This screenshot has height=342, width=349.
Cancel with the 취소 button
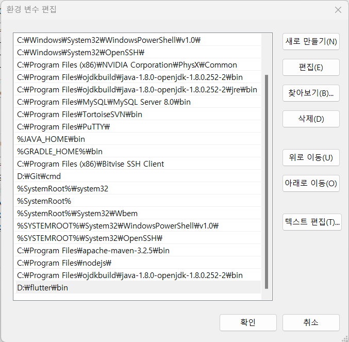point(311,322)
